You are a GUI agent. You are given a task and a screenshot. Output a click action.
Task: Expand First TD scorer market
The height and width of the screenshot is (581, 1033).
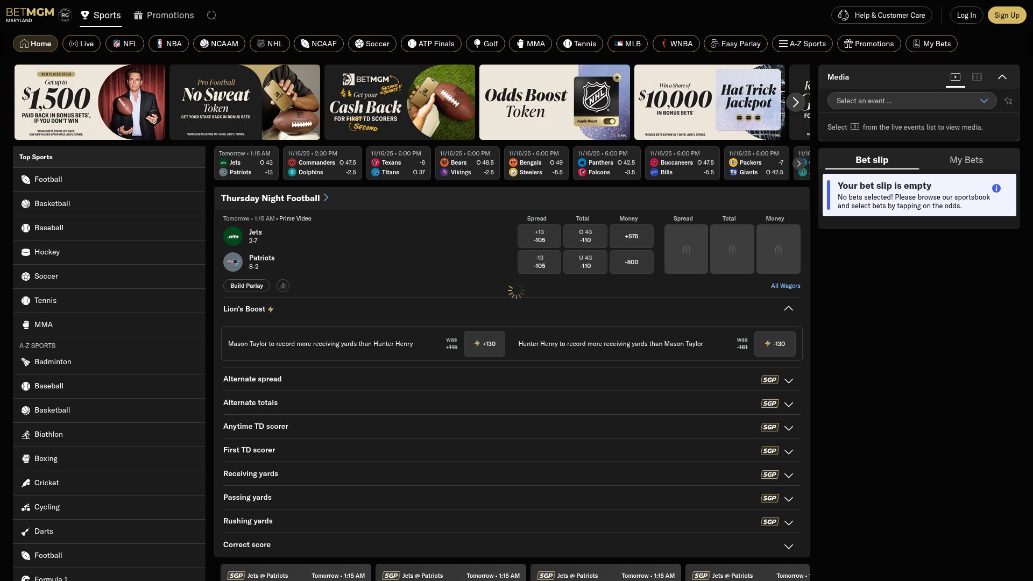pyautogui.click(x=512, y=450)
